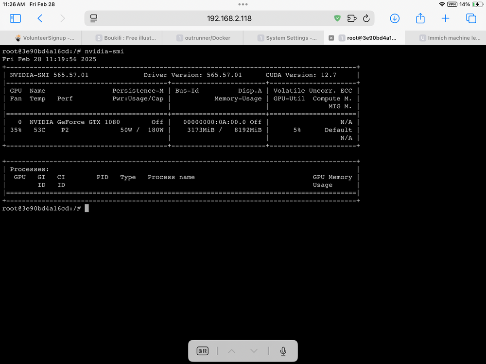Click the 35% fan speed value
Viewport: 486px width, 364px height.
click(16, 130)
